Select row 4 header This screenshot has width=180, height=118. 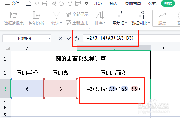pos(5,101)
